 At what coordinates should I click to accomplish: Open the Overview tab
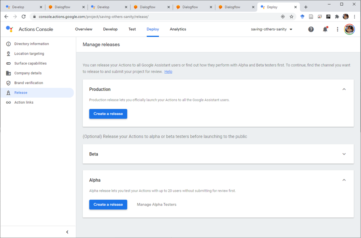pyautogui.click(x=84, y=29)
